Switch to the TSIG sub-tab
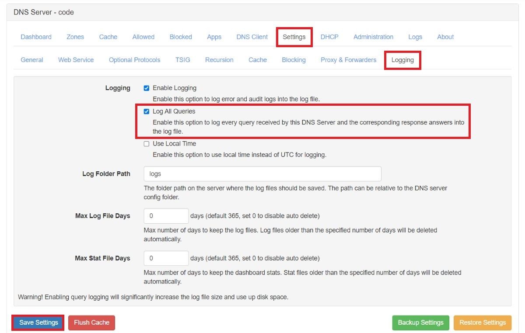 tap(183, 60)
